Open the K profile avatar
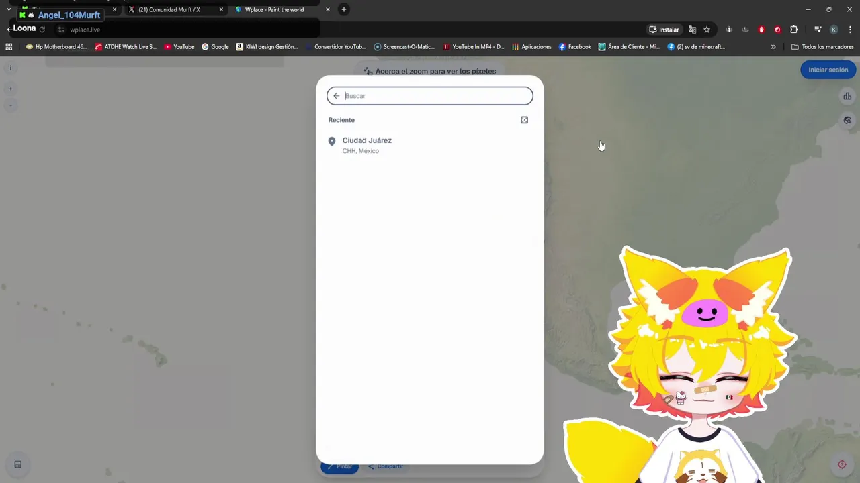This screenshot has height=483, width=860. [834, 30]
